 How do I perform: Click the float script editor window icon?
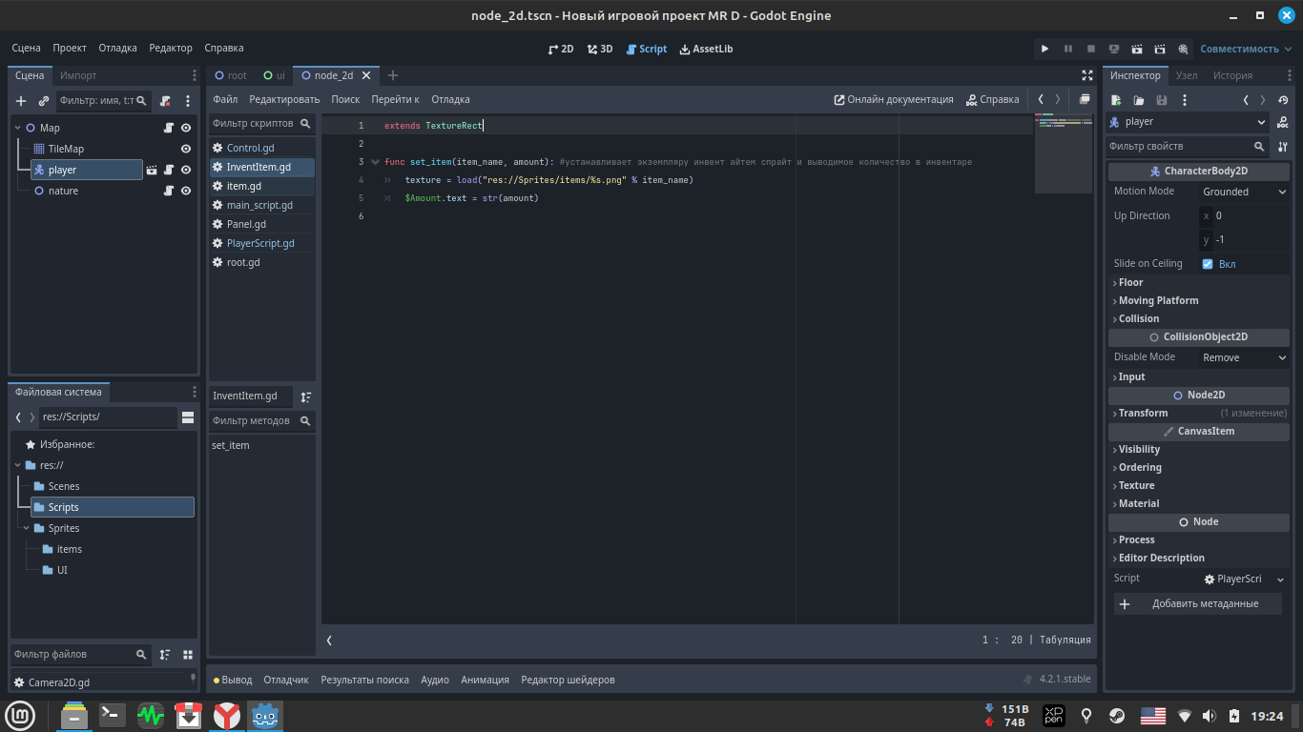tap(1085, 99)
